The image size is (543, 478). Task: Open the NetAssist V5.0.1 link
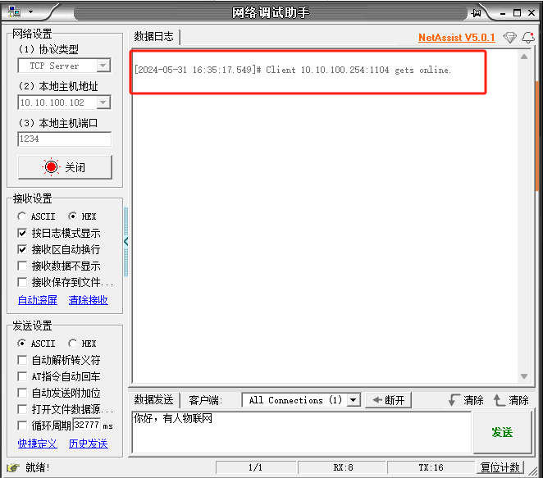(x=457, y=38)
